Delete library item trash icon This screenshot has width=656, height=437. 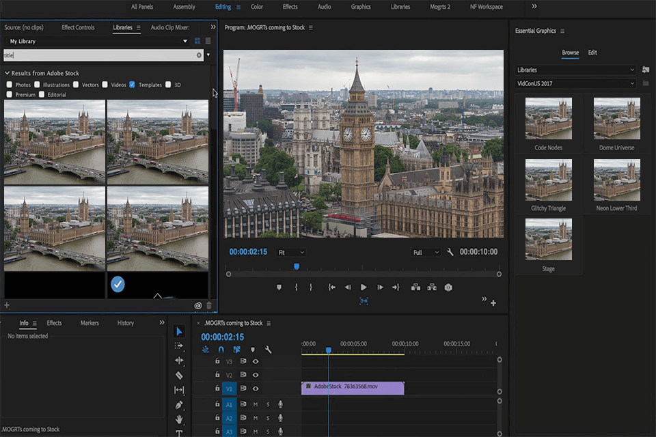[x=209, y=305]
